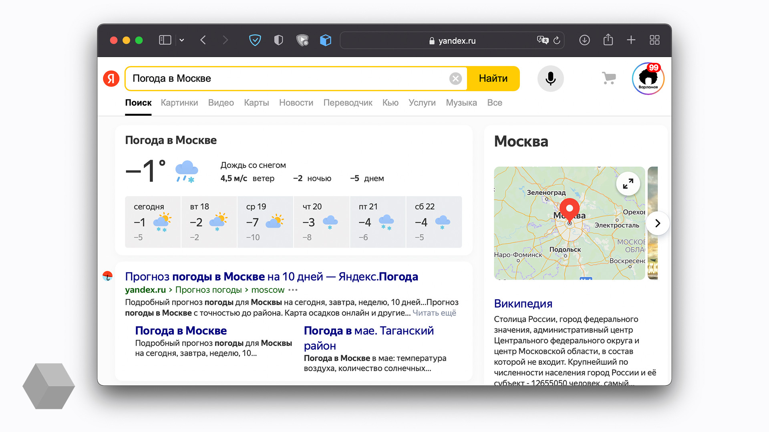Clear the search query
The width and height of the screenshot is (769, 432).
point(455,78)
